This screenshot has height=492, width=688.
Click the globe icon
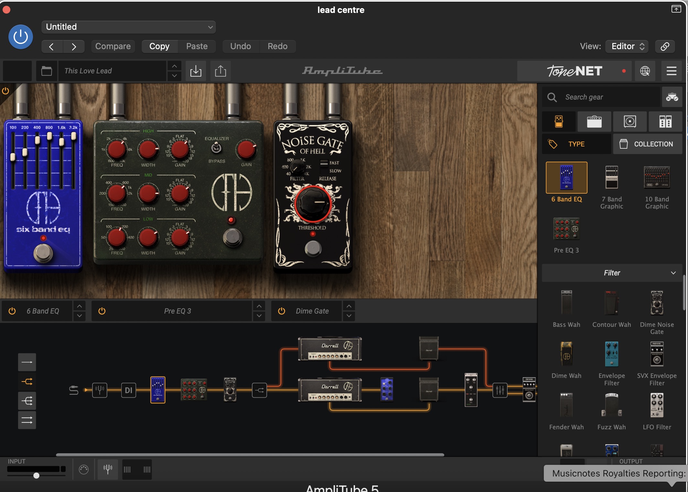click(x=645, y=71)
